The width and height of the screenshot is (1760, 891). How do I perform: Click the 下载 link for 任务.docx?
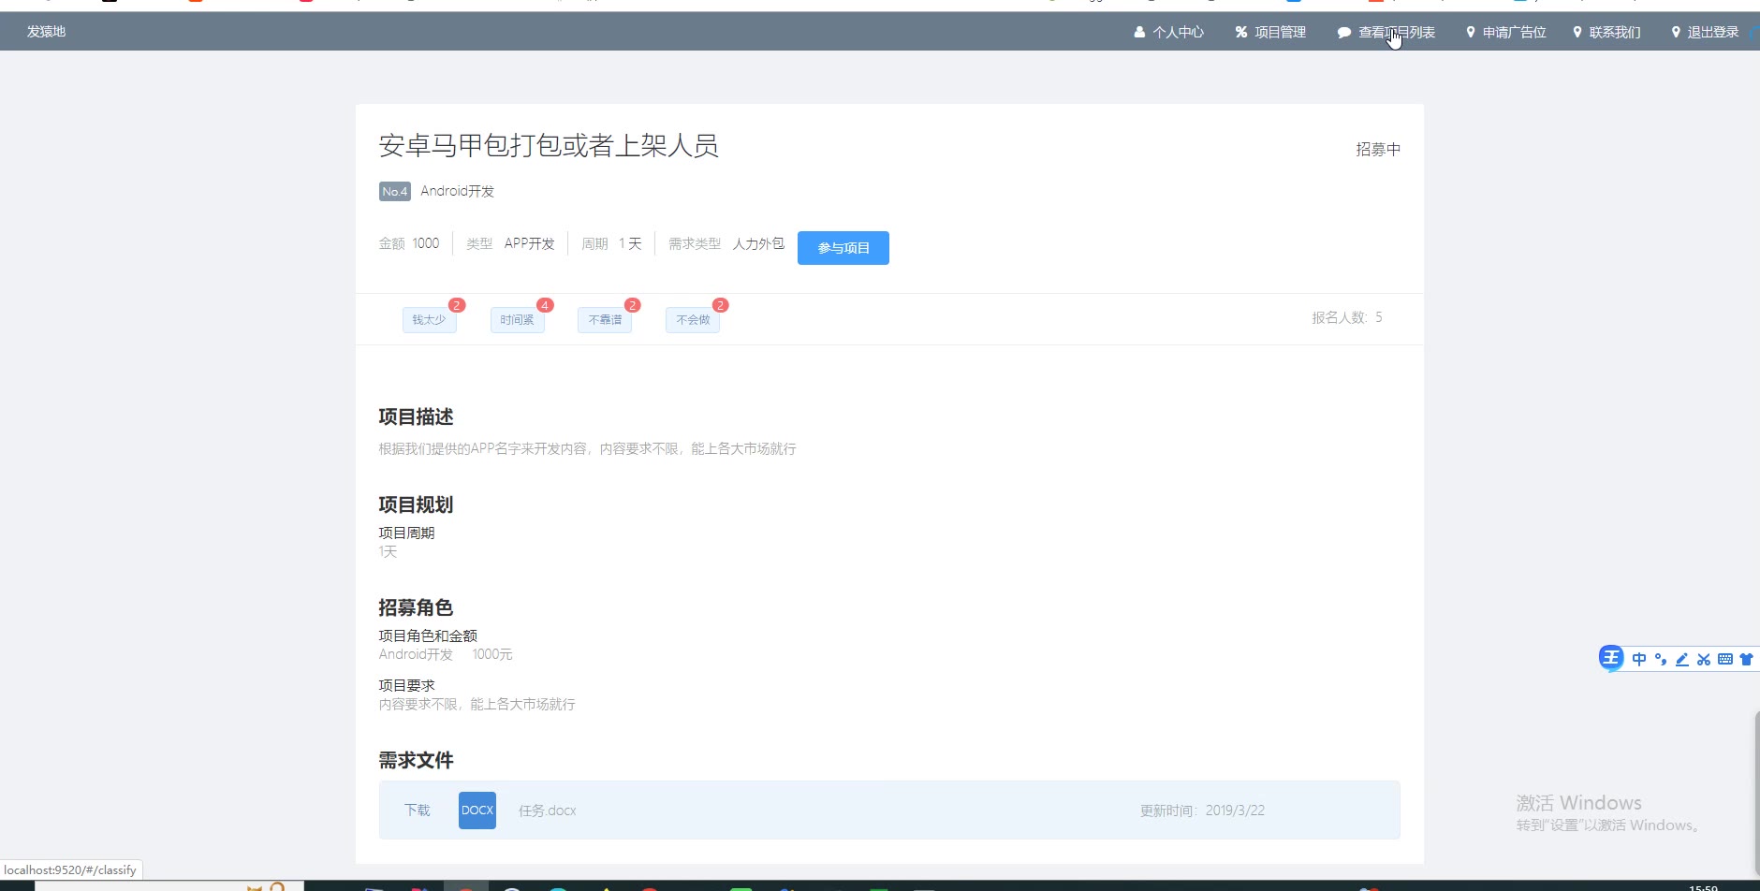[417, 811]
